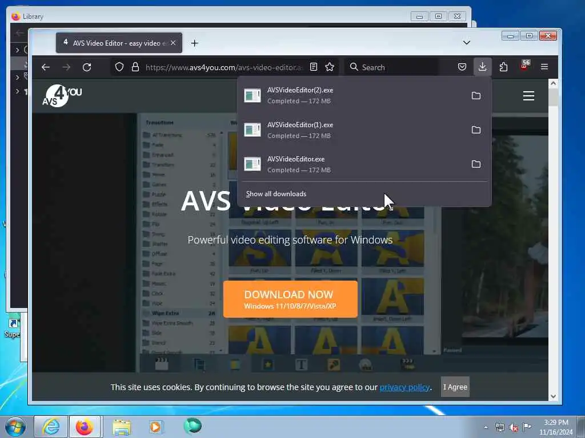Open Action Center flag tray icon

[x=527, y=427]
